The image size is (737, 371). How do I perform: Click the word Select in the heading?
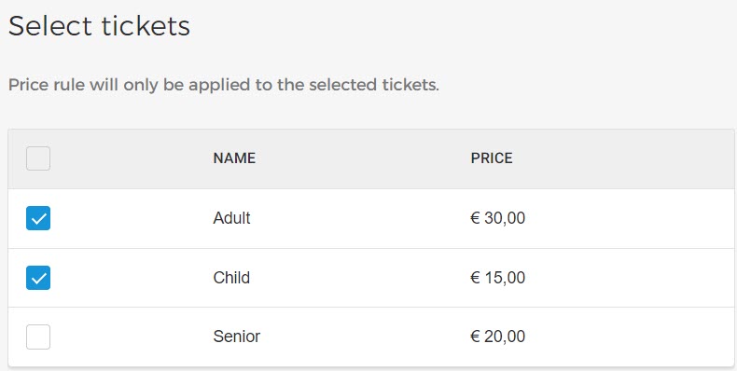point(50,25)
